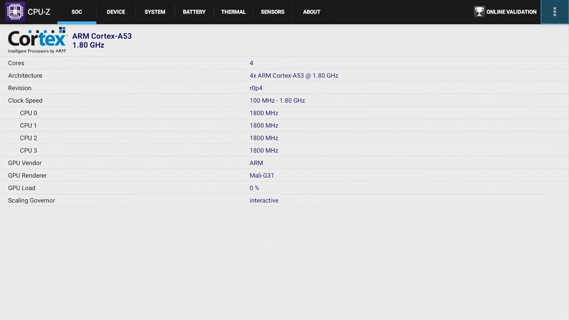The height and width of the screenshot is (320, 569).
Task: Select the Cores value 4
Action: pyautogui.click(x=251, y=63)
